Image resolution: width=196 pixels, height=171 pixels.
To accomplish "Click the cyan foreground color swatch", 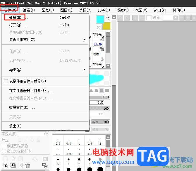I will (x=100, y=19).
